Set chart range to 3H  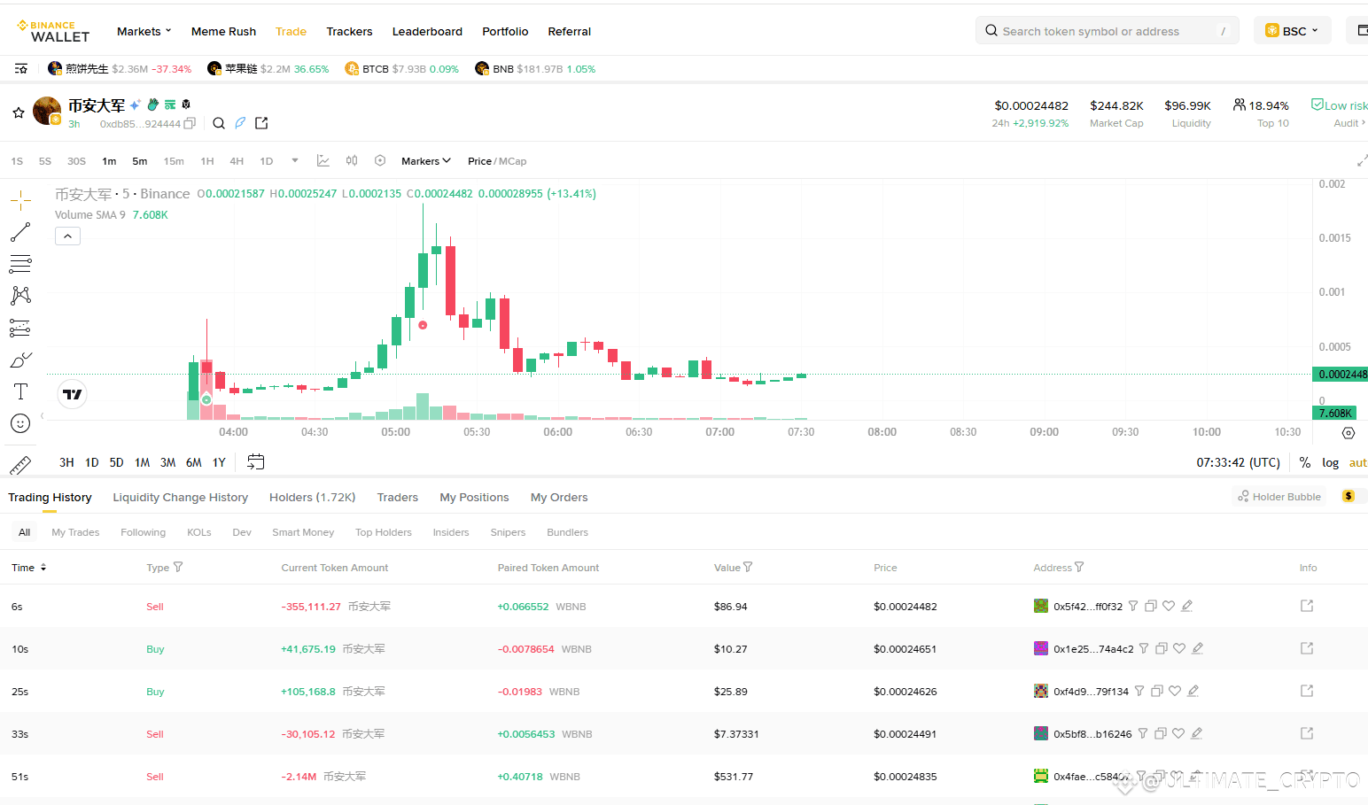[x=66, y=462]
